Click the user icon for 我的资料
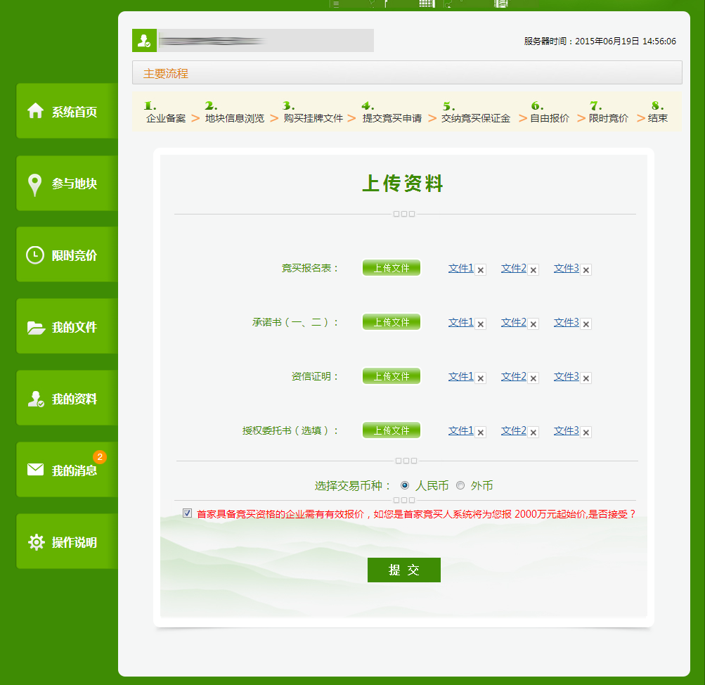Viewport: 705px width, 685px height. (36, 399)
